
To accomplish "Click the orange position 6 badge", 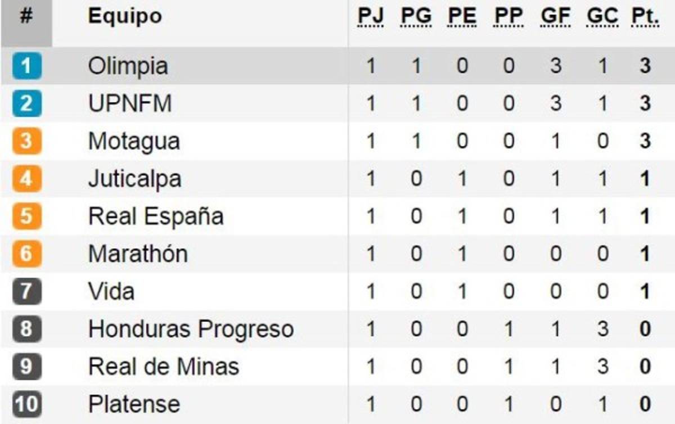I will [x=26, y=254].
